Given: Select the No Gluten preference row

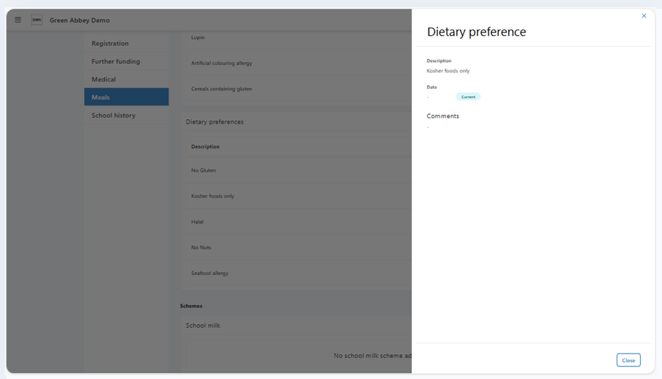Looking at the screenshot, I should pyautogui.click(x=204, y=170).
